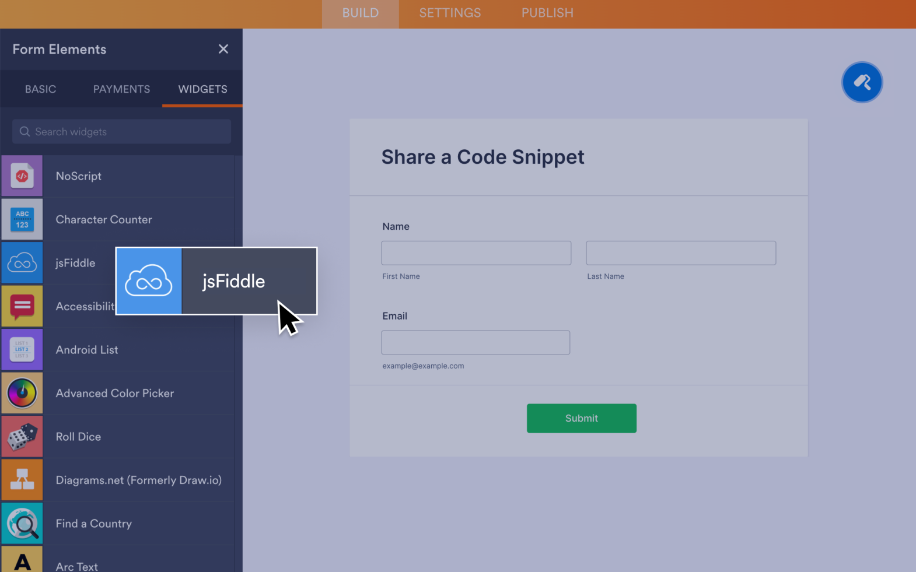Click the Advanced Color Picker wheel icon
916x572 pixels.
[22, 393]
